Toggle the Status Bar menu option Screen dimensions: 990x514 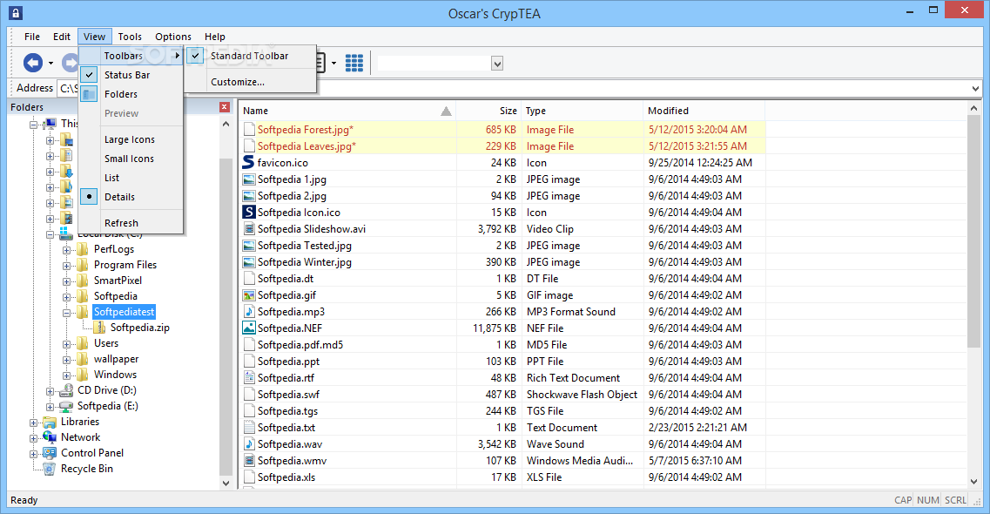pyautogui.click(x=131, y=75)
